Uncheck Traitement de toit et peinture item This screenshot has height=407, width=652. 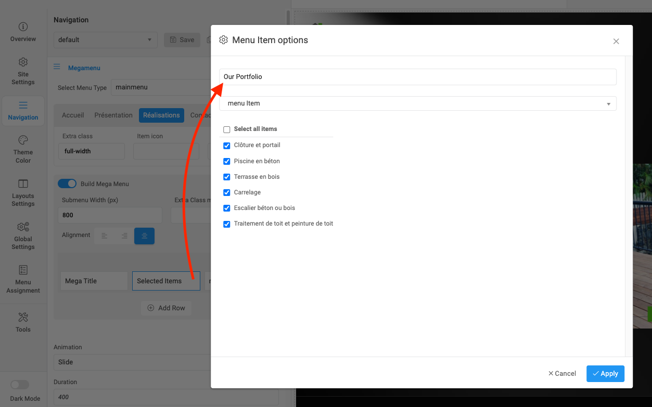click(226, 224)
